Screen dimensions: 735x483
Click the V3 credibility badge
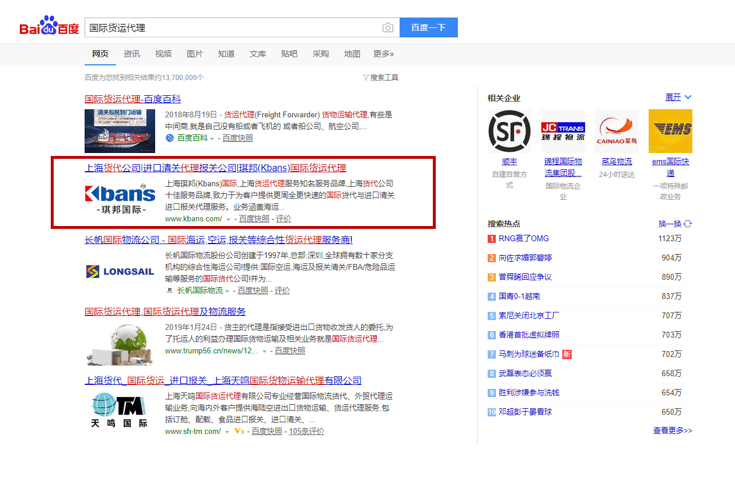point(238,432)
